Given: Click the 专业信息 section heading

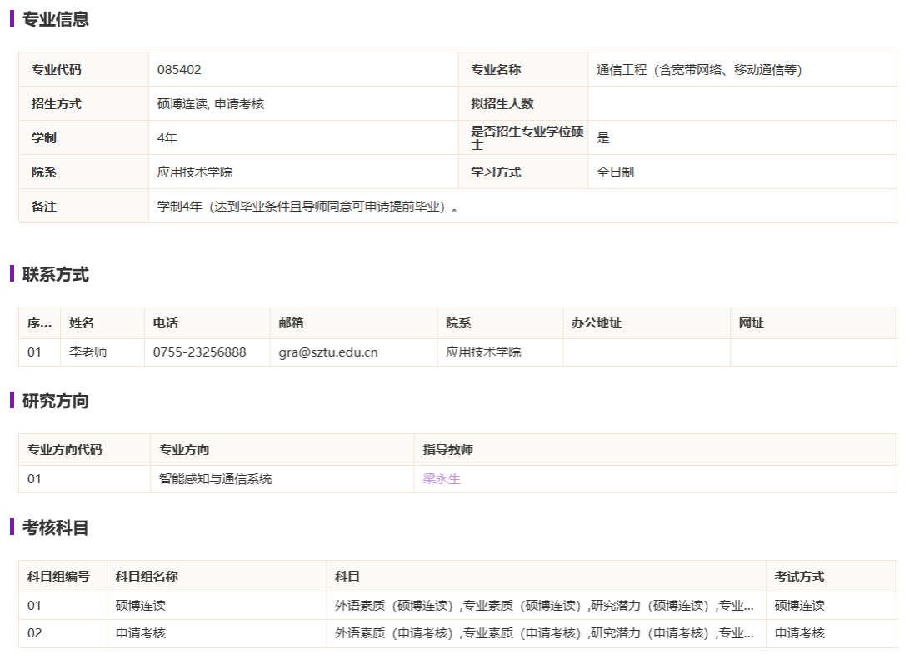Looking at the screenshot, I should pos(55,18).
